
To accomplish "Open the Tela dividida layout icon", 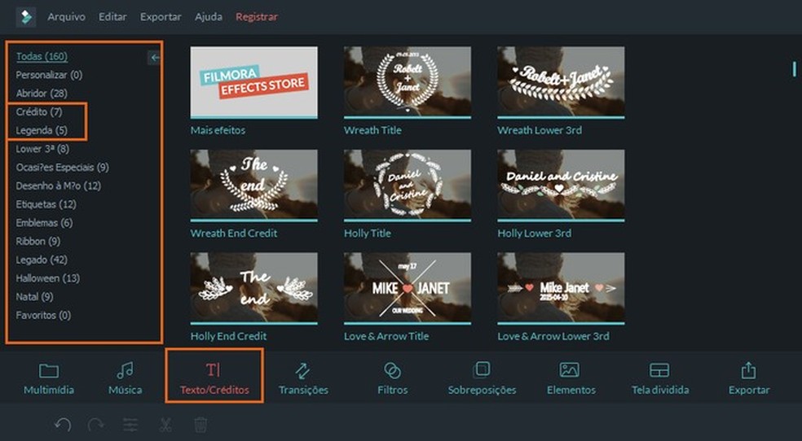I will (x=659, y=370).
